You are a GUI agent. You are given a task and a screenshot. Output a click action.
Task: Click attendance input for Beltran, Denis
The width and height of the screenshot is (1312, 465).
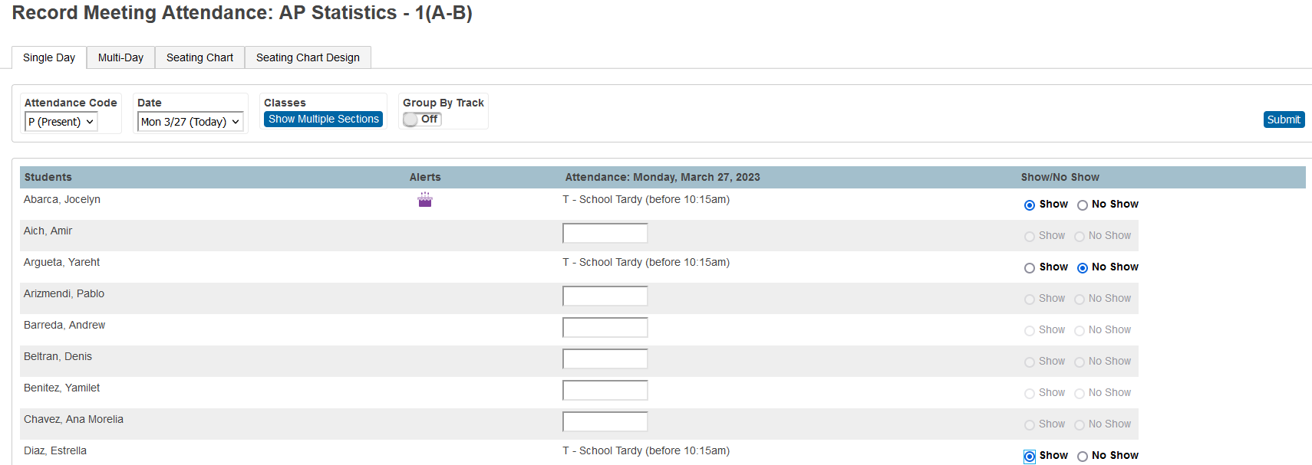(x=605, y=358)
